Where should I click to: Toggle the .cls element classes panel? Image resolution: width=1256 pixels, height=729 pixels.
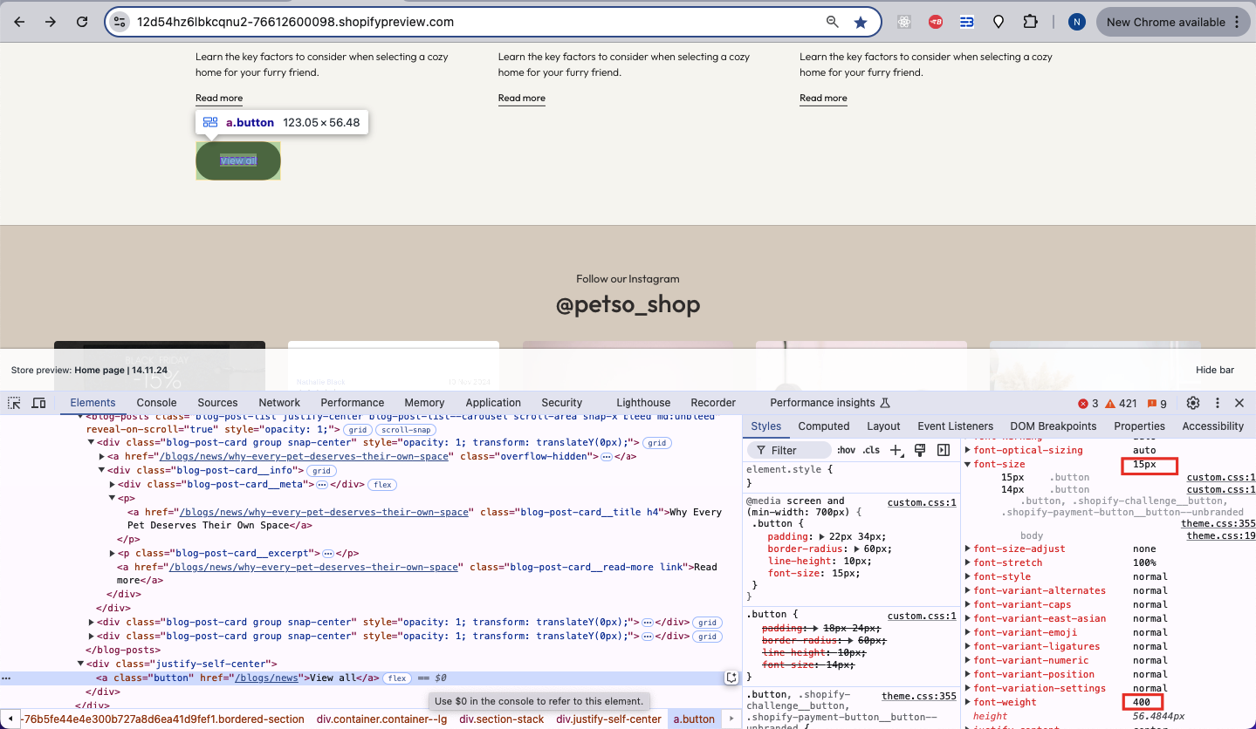(871, 450)
